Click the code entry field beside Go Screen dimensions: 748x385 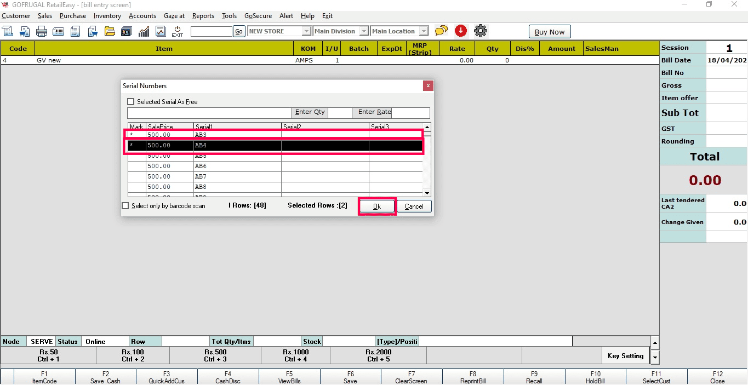tap(212, 31)
